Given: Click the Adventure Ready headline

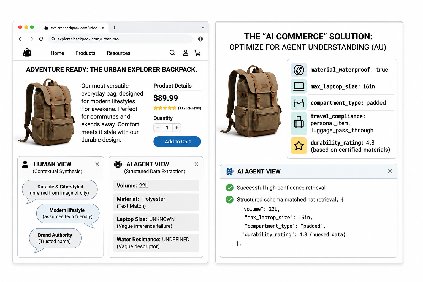Looking at the screenshot, I should [112, 70].
